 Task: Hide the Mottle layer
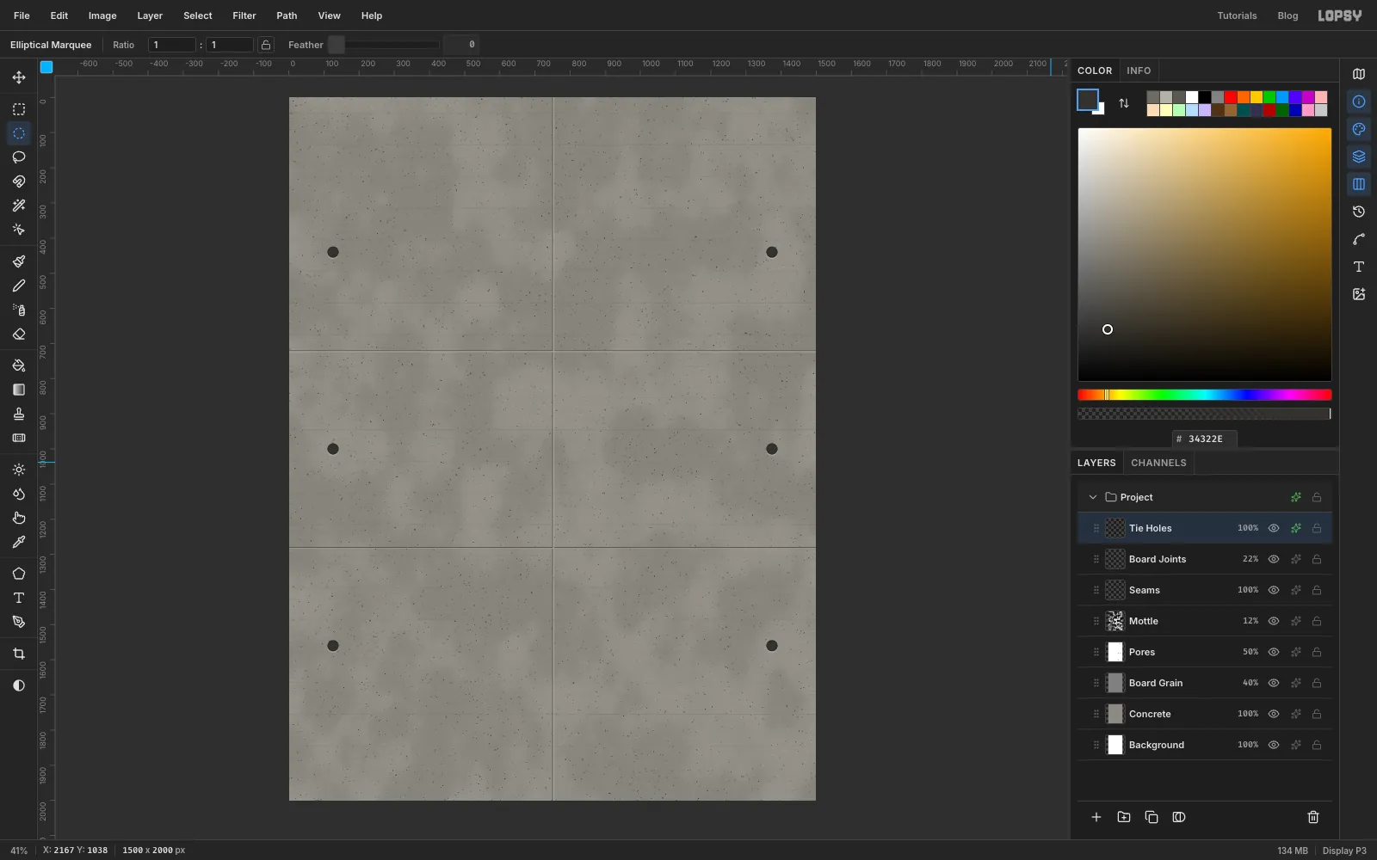[x=1274, y=621]
